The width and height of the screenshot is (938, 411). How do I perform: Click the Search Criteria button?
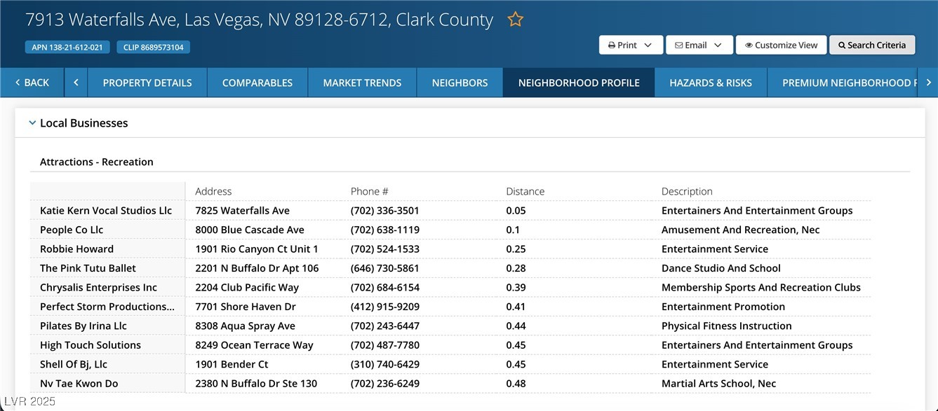pos(872,45)
